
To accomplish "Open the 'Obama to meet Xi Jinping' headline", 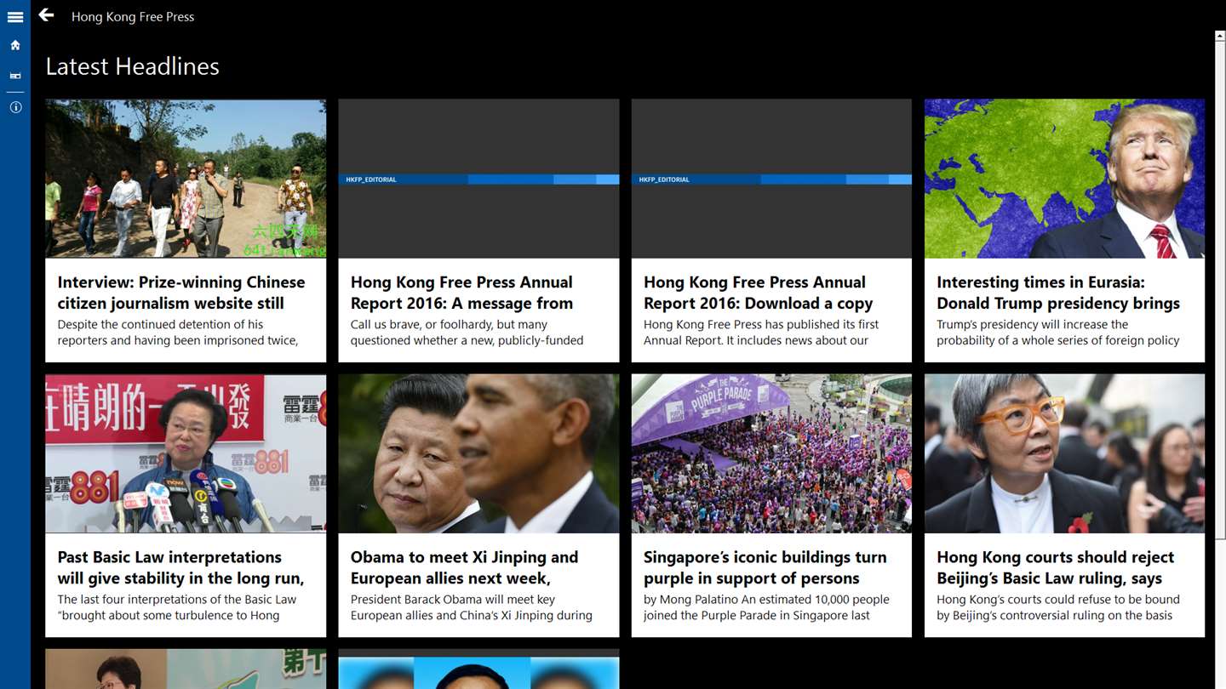I will pyautogui.click(x=464, y=567).
